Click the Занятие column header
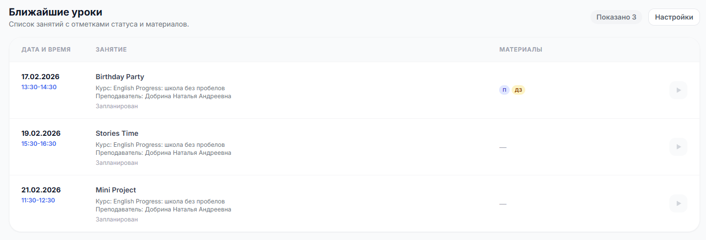 tap(111, 50)
